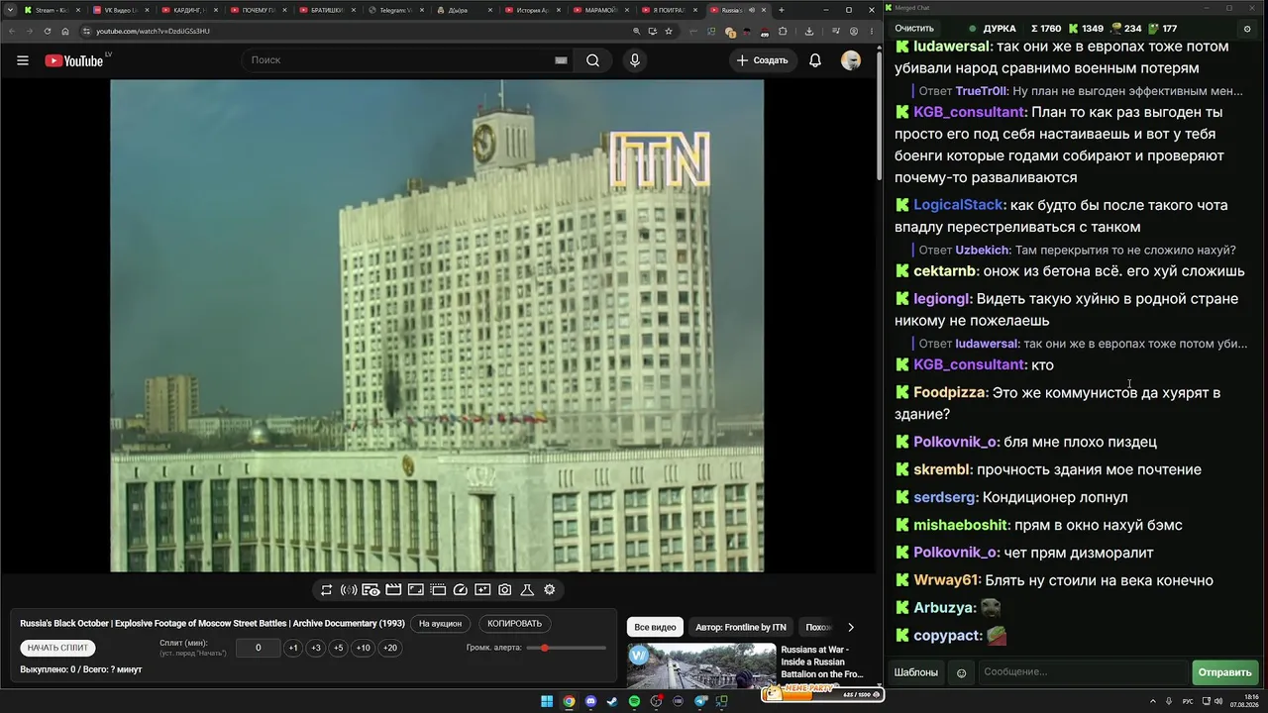The width and height of the screenshot is (1268, 713).
Task: Bookmark this page with the star icon
Action: coord(670,31)
